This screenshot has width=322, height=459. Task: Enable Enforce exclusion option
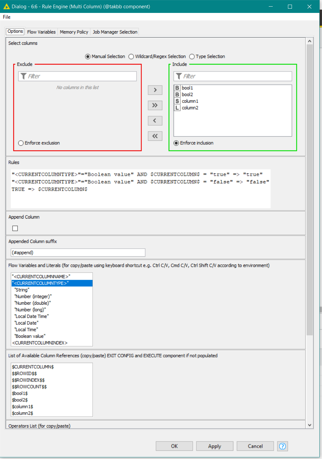[21, 143]
